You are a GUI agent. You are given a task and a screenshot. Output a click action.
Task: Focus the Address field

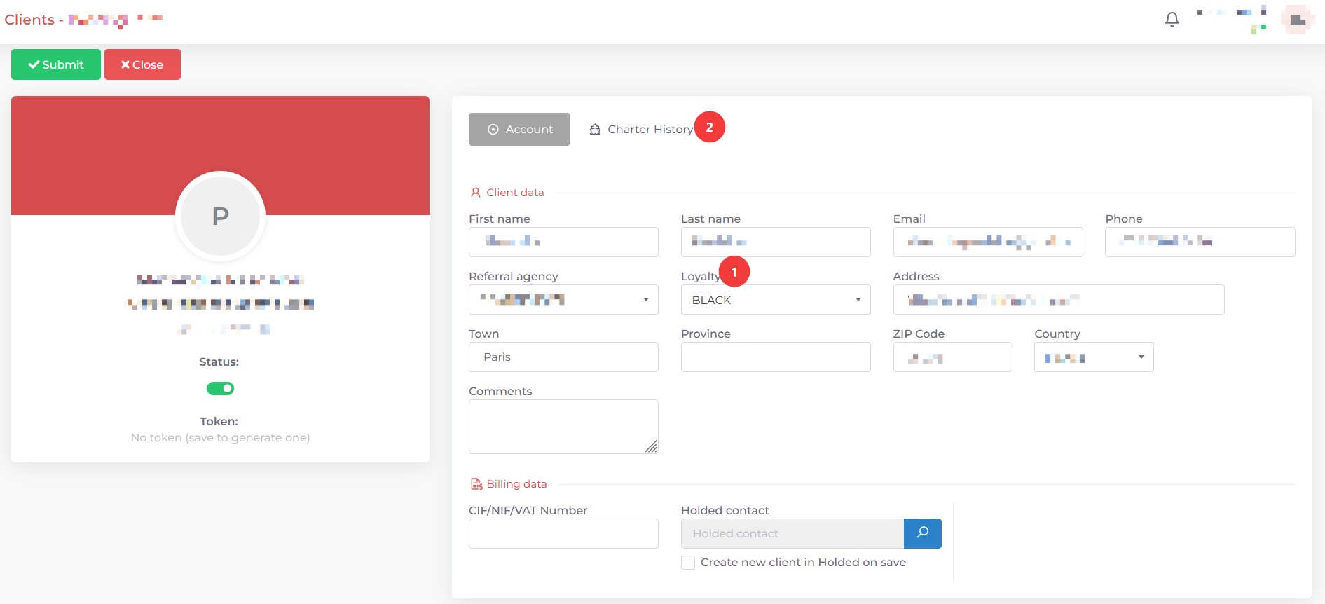pos(1059,299)
